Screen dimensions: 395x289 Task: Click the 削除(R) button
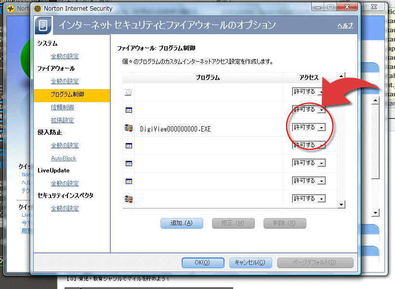pyautogui.click(x=285, y=223)
